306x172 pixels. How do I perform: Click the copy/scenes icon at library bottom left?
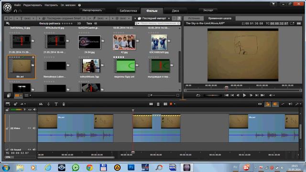(x=9, y=96)
